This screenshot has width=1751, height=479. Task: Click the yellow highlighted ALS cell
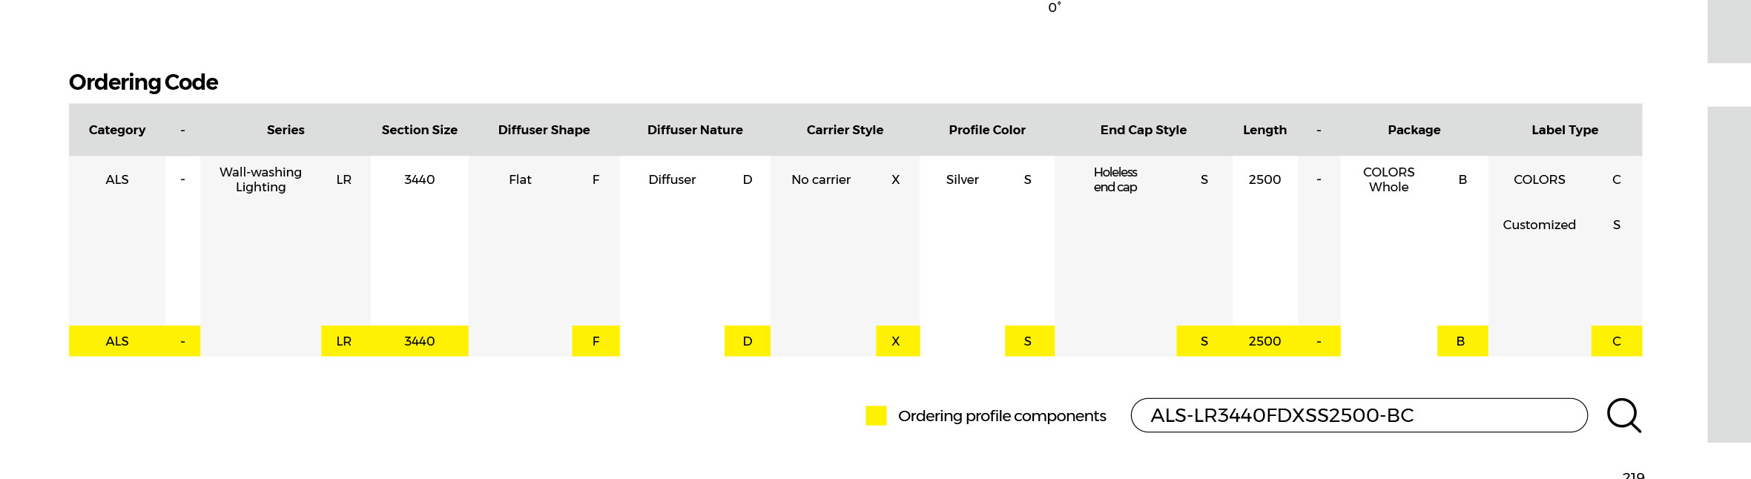pos(117,341)
